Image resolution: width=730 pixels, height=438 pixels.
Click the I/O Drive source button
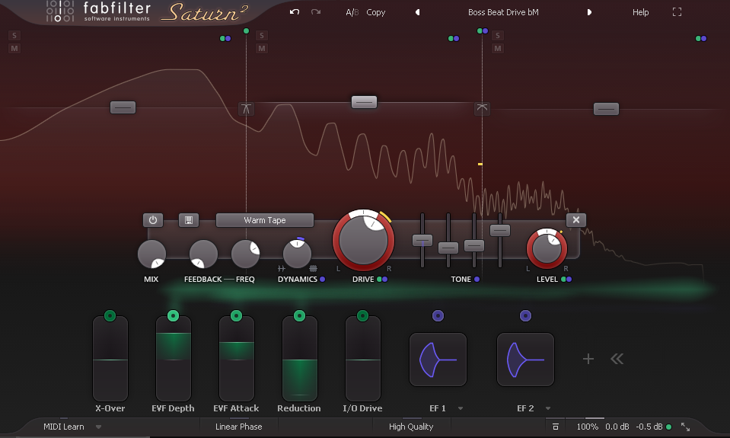[x=362, y=316]
